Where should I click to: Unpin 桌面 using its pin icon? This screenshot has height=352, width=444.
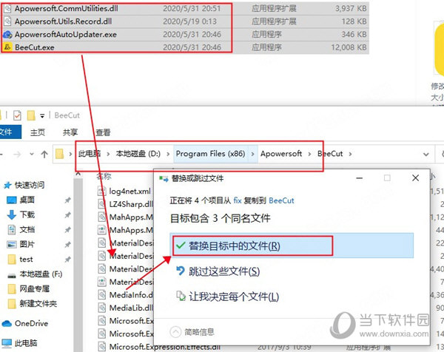point(67,200)
